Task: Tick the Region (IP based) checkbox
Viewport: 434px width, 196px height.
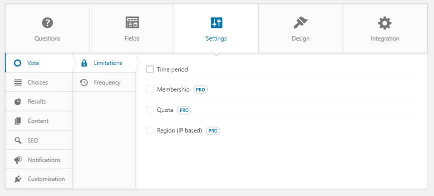Action: tap(150, 130)
